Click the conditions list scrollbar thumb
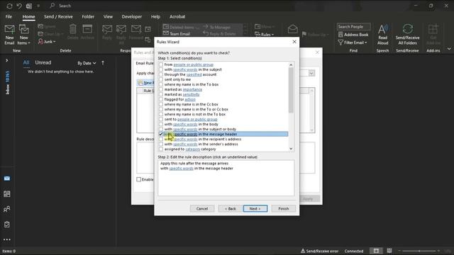 click(x=291, y=90)
